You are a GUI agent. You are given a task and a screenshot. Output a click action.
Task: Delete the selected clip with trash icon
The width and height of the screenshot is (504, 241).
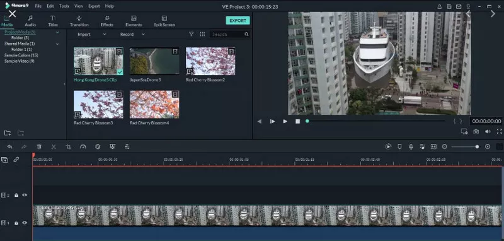coord(39,147)
